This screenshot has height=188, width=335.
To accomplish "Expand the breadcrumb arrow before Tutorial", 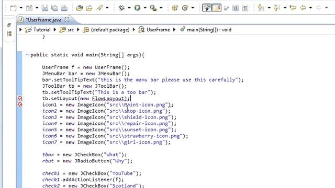I will tap(20, 30).
